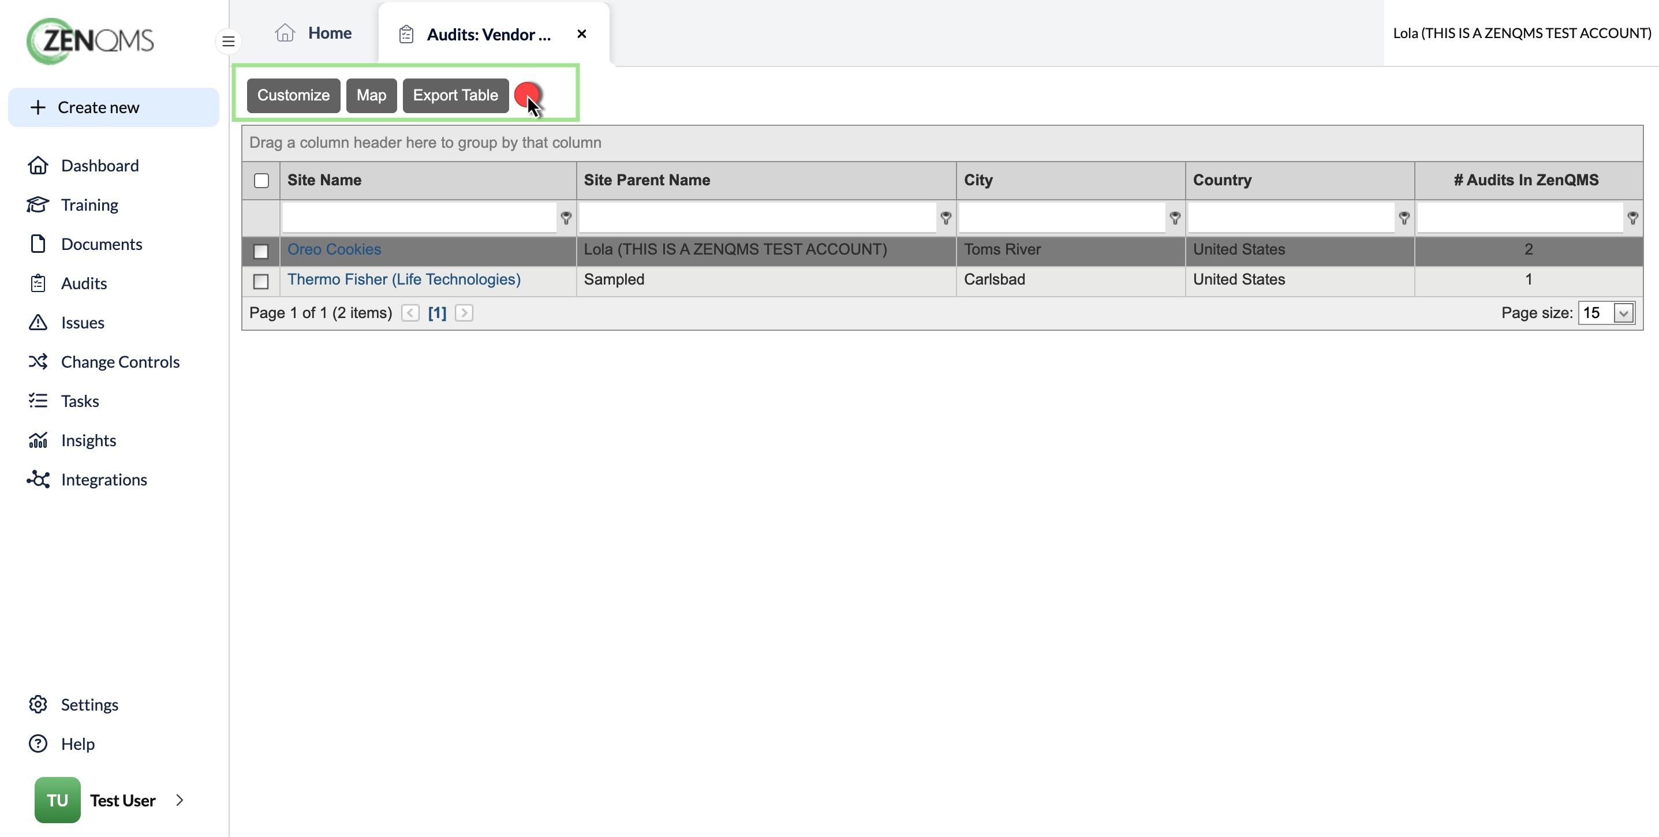Open the Oreo Cookies site link
The image size is (1659, 837).
334,249
